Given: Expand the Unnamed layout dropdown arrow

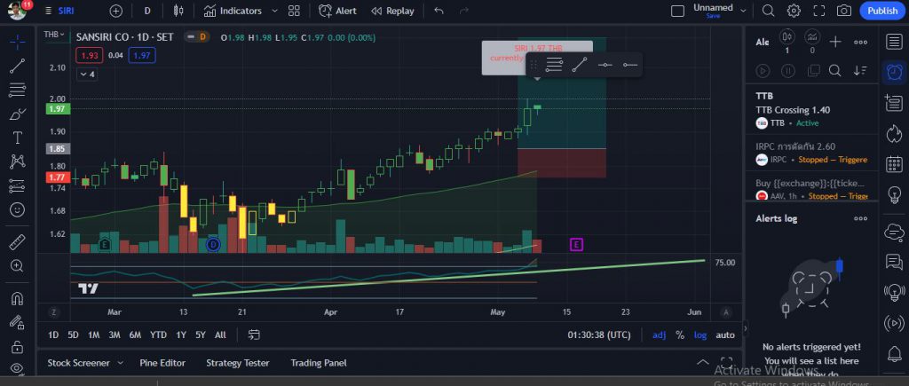Looking at the screenshot, I should (x=743, y=11).
